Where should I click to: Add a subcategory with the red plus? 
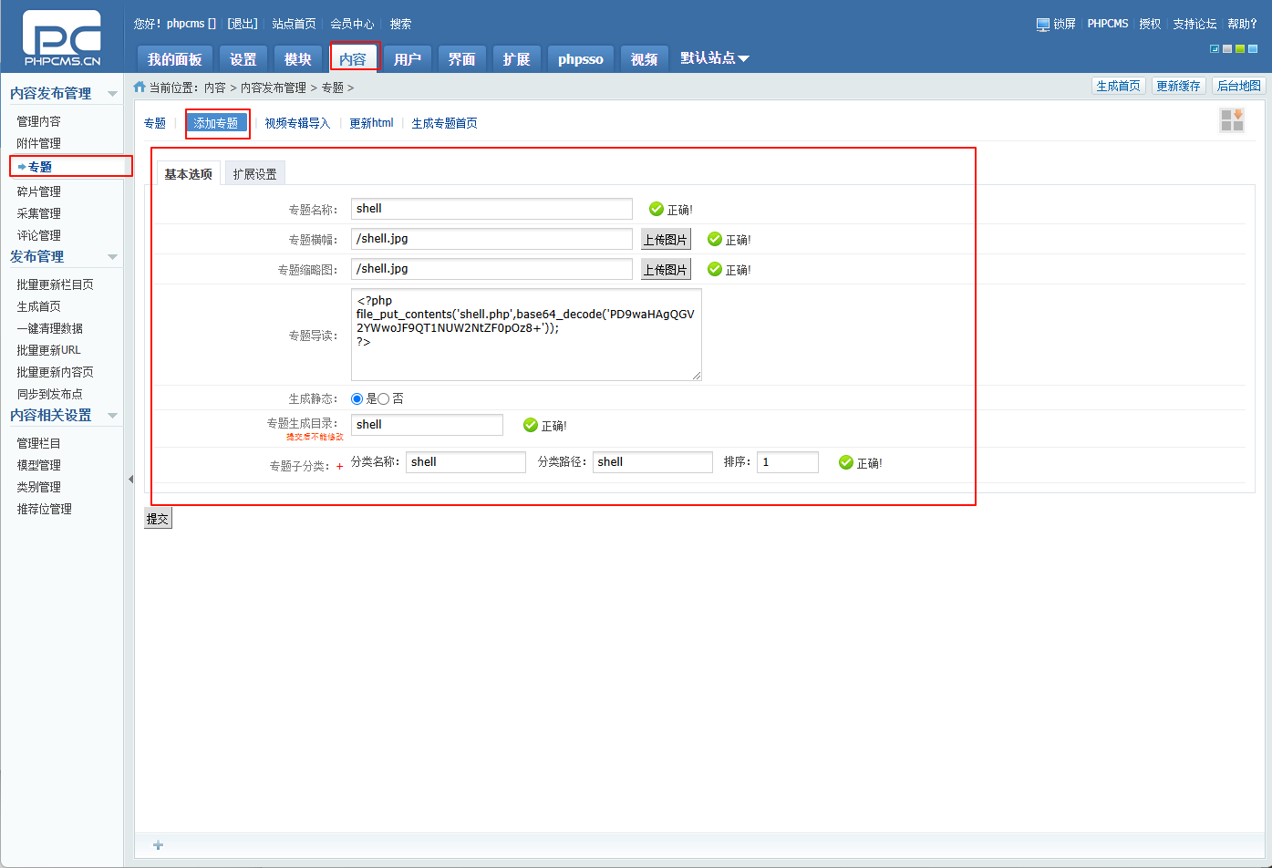pos(340,466)
